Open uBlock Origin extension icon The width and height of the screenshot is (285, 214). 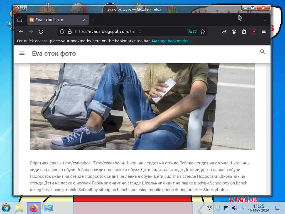click(x=254, y=31)
